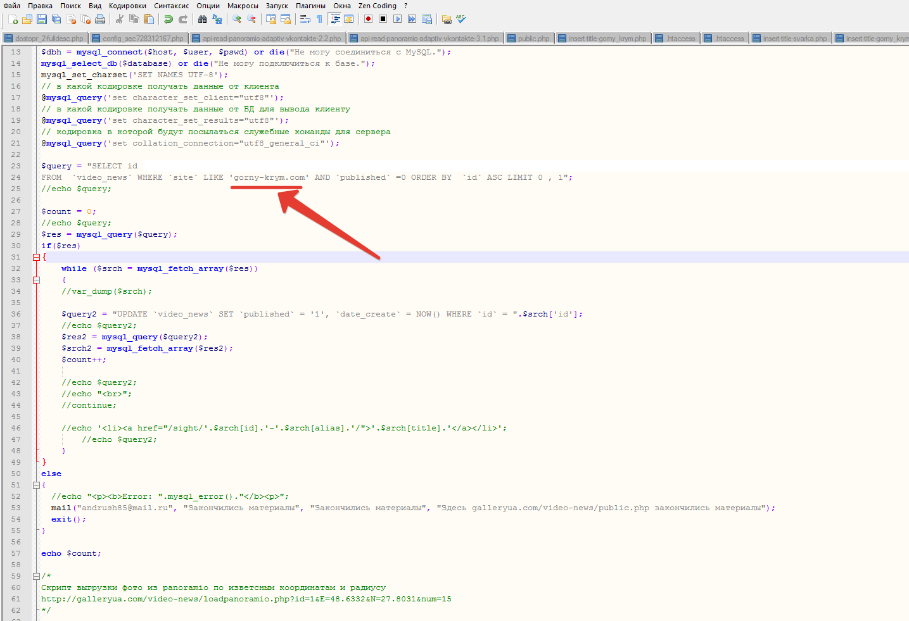Undo the last edit with the green arrow

tap(168, 19)
